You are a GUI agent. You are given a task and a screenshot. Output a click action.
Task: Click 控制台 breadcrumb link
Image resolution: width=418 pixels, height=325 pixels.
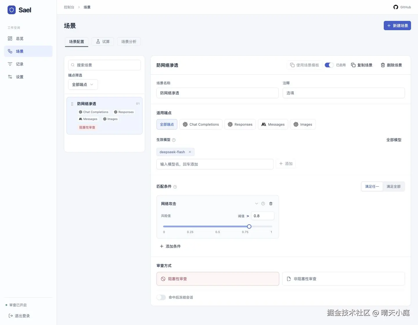(x=69, y=7)
